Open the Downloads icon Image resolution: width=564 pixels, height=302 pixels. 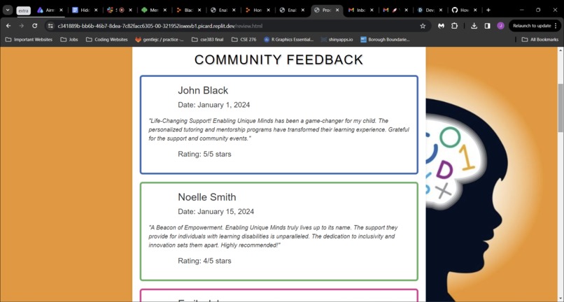click(x=474, y=26)
